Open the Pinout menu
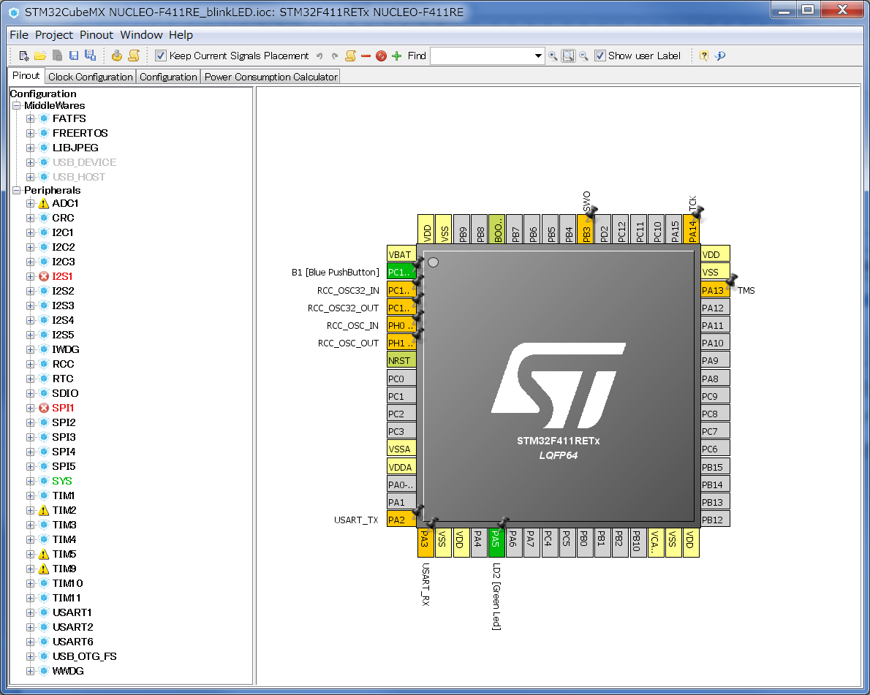This screenshot has height=695, width=870. [96, 34]
